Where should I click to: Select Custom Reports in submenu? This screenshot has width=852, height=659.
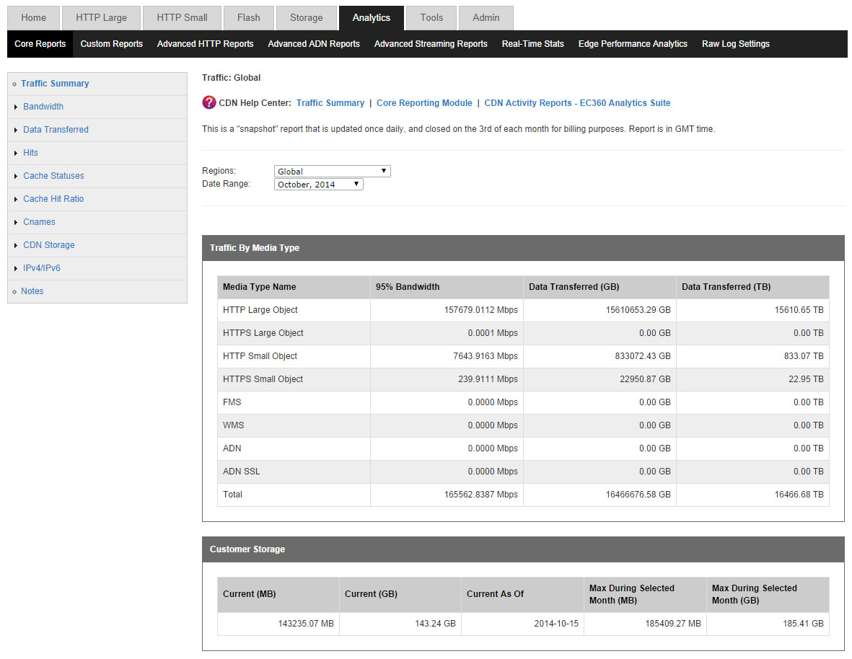111,44
